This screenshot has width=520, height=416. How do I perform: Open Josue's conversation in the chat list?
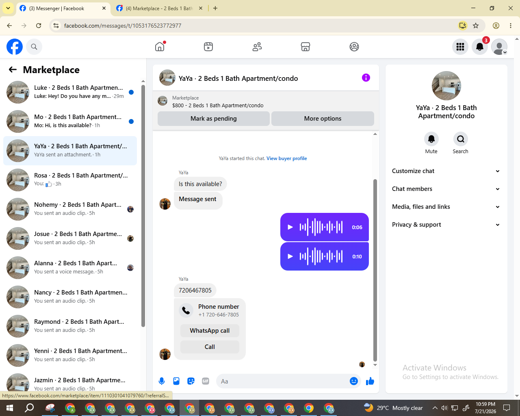(70, 238)
